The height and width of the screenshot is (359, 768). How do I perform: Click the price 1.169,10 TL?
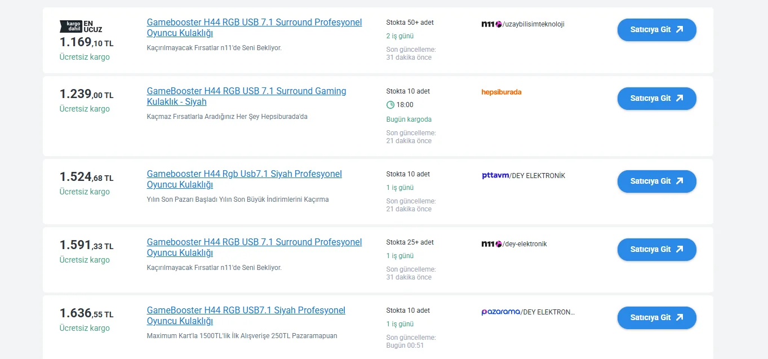(86, 42)
